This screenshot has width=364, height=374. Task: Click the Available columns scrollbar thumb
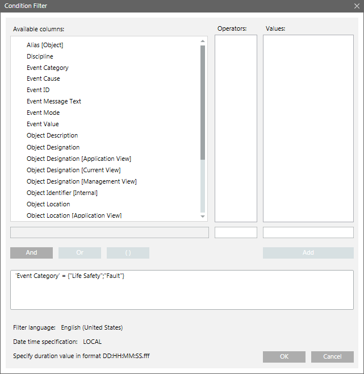(x=203, y=102)
